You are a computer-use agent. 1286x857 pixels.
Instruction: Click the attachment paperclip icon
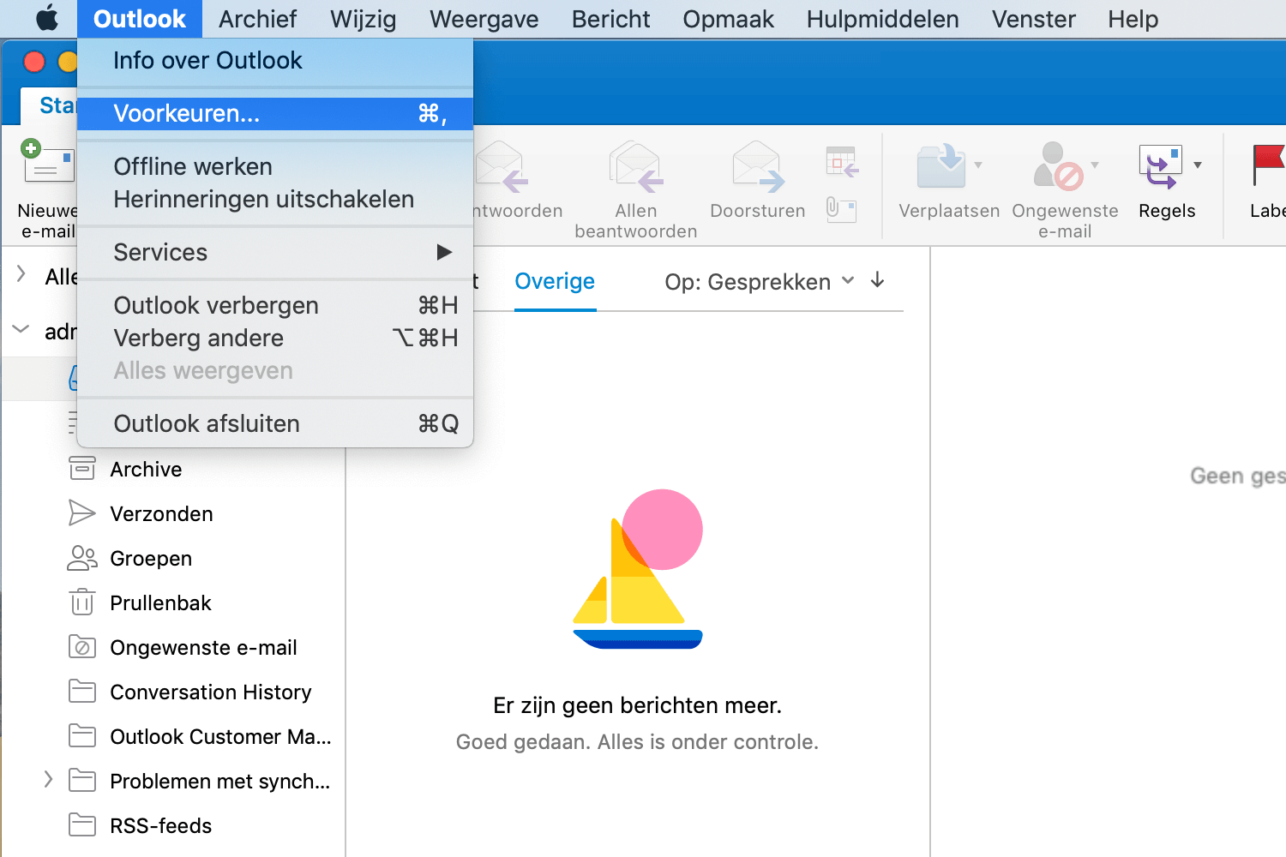841,209
